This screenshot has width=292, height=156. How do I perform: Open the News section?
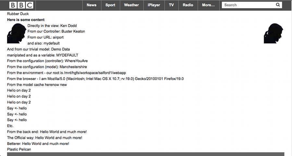coord(91,5)
